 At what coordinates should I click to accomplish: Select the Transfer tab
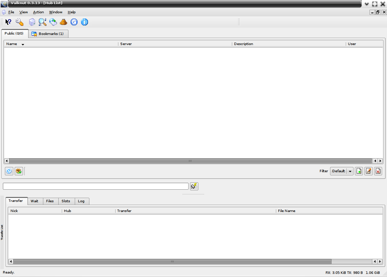(16, 201)
